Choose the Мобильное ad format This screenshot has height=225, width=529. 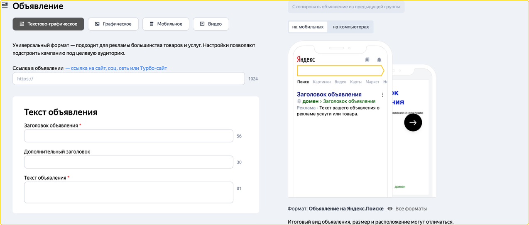[x=165, y=24]
